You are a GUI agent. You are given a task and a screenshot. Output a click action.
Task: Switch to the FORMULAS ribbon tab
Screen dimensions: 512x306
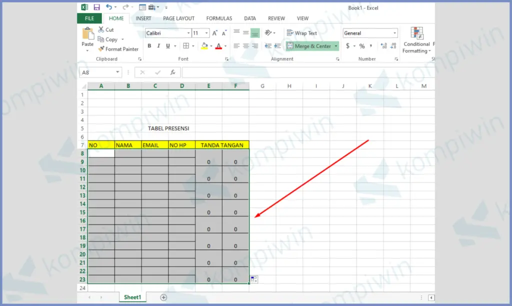coord(219,18)
